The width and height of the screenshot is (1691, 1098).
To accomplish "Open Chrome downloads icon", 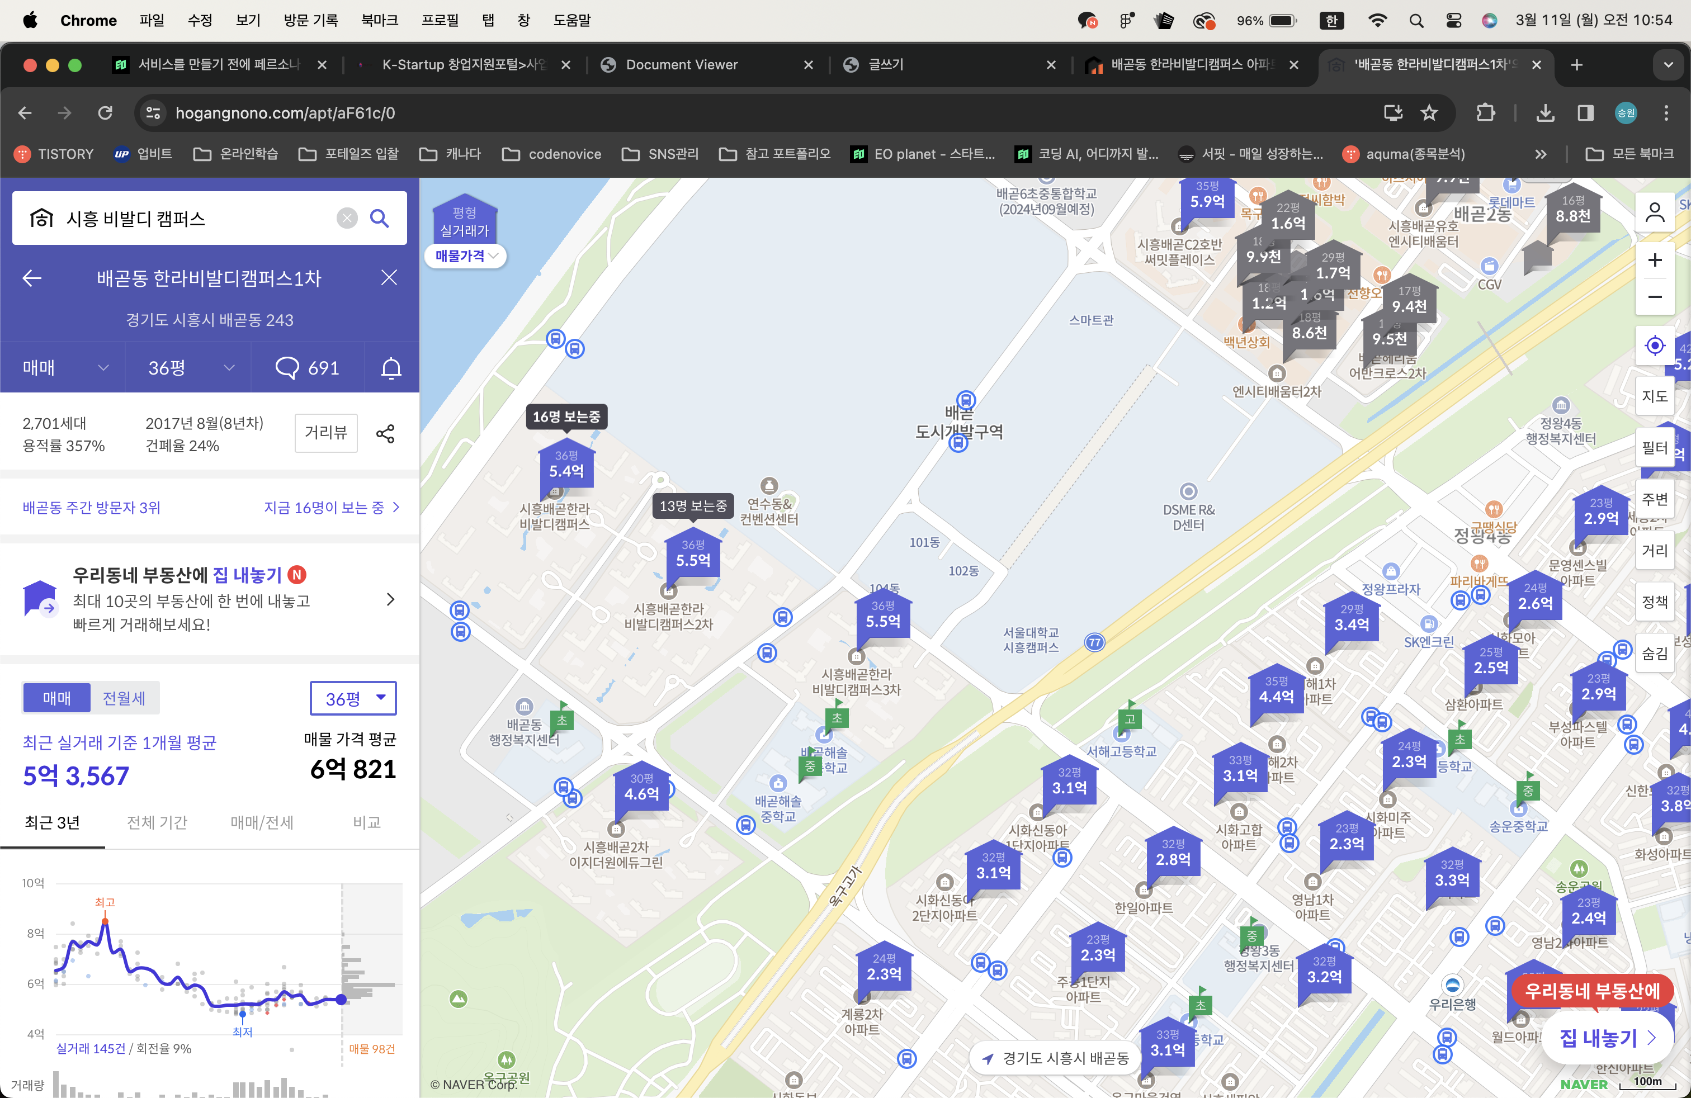I will [x=1546, y=113].
